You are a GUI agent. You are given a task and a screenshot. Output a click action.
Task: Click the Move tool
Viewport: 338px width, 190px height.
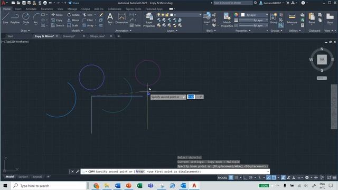pos(57,15)
